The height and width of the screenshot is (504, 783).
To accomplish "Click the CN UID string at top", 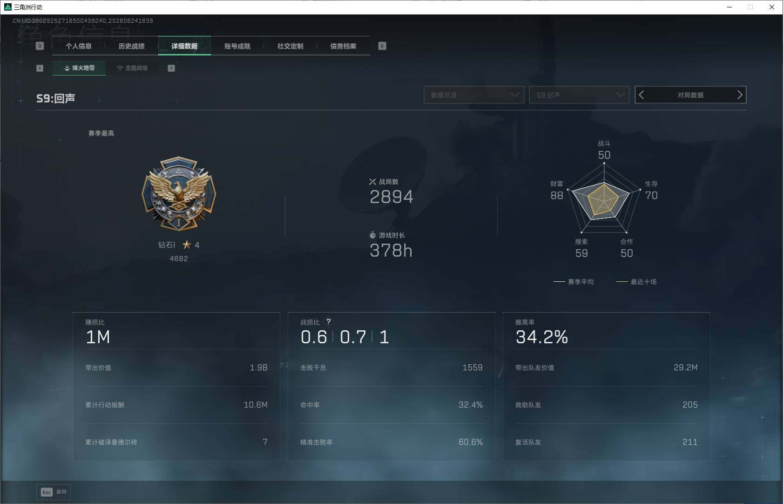I will pos(83,21).
